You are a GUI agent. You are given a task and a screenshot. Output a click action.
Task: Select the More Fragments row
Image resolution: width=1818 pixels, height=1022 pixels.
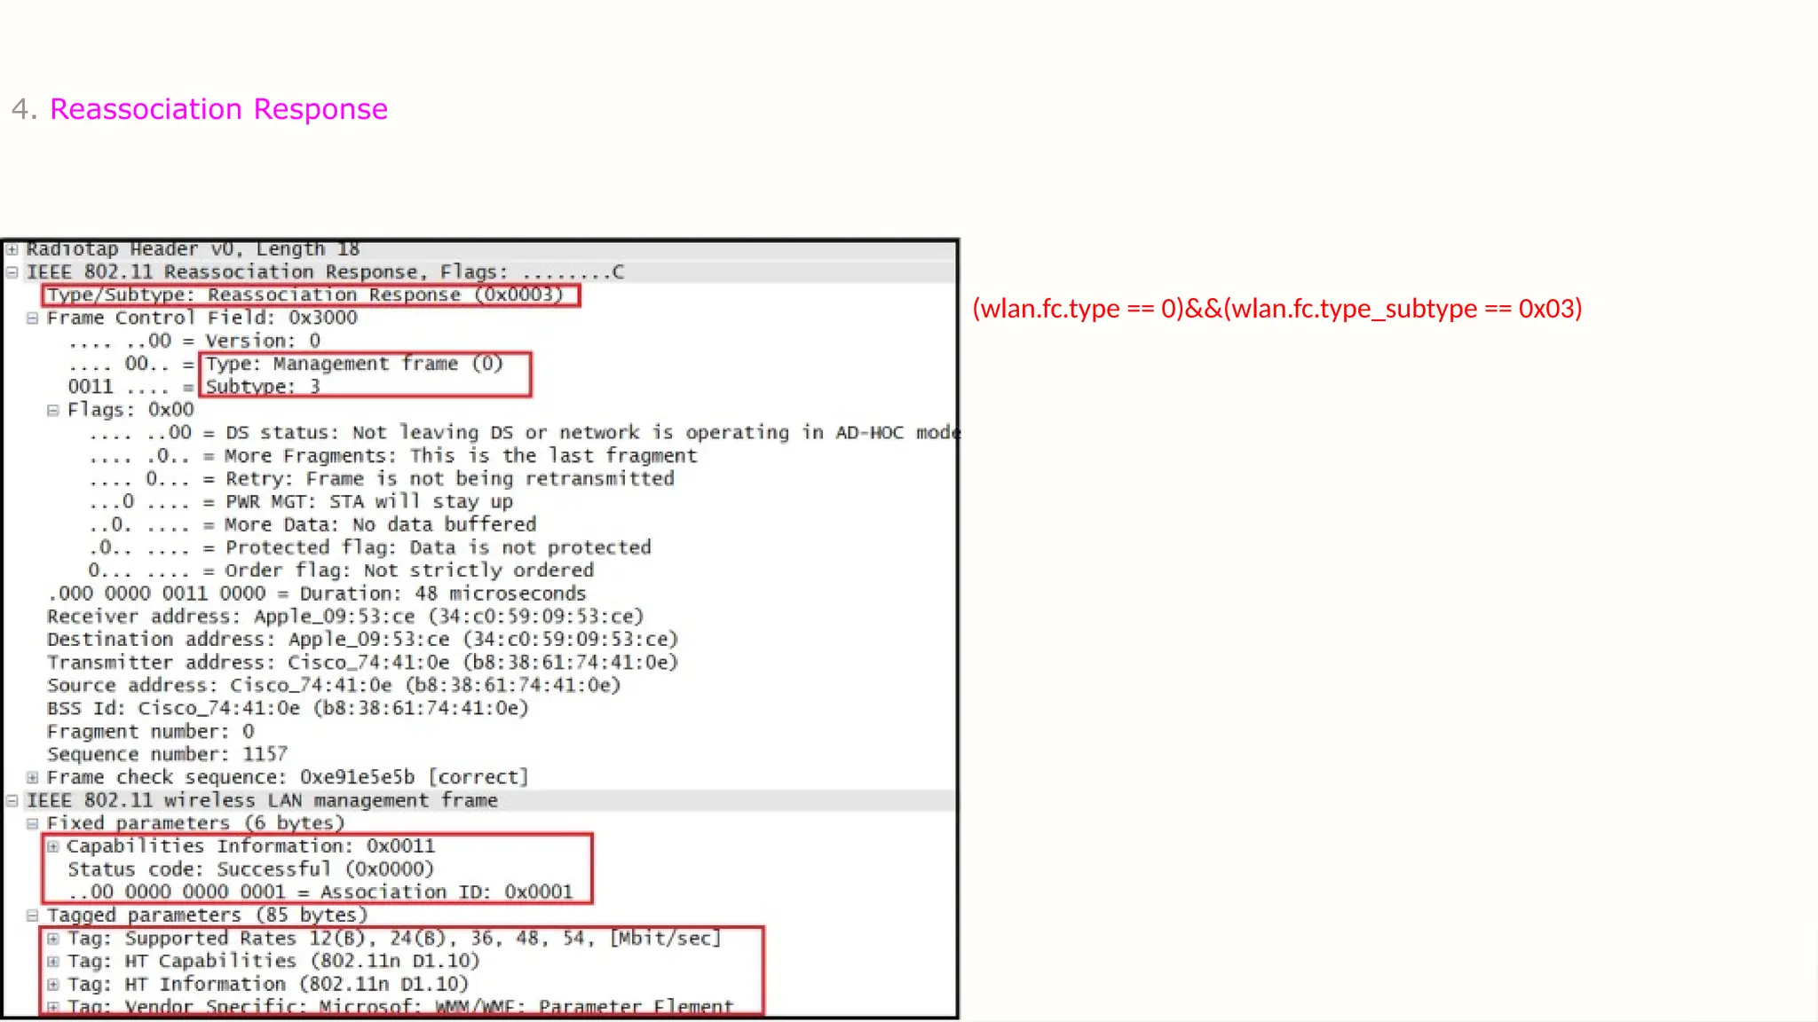(393, 456)
